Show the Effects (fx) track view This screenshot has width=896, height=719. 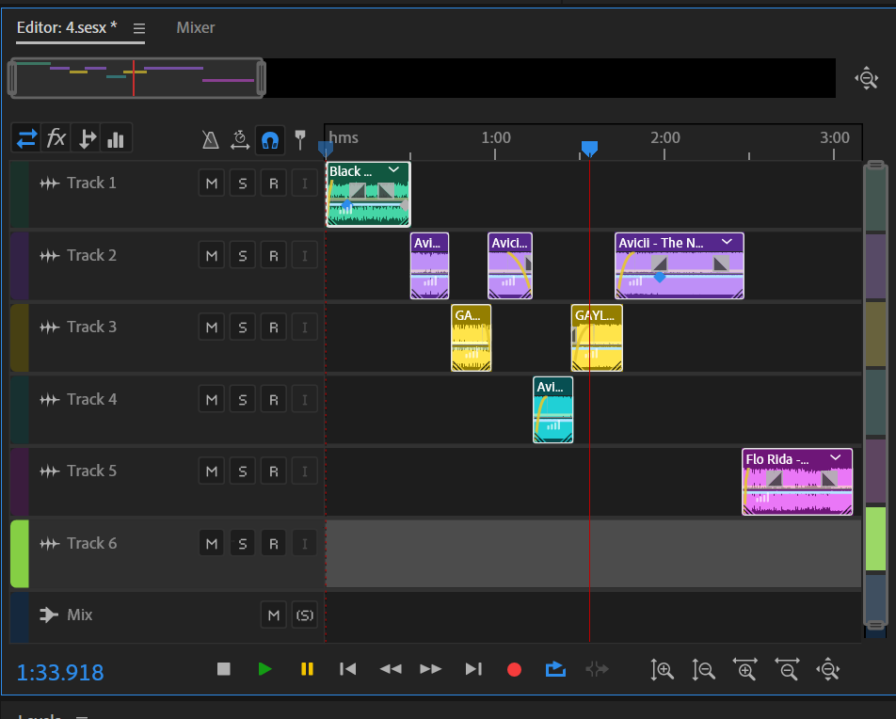[56, 138]
